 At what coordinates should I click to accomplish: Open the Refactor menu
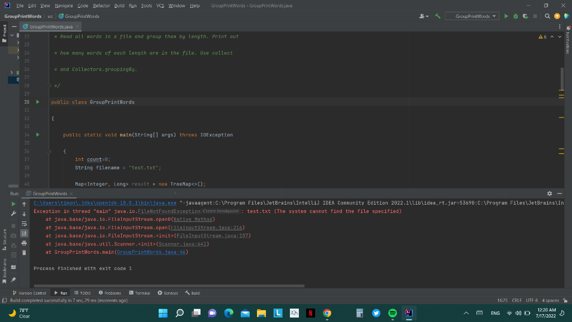click(102, 5)
